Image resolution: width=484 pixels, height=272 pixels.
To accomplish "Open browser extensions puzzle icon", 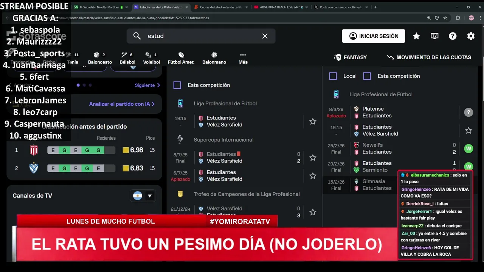I will (x=458, y=18).
